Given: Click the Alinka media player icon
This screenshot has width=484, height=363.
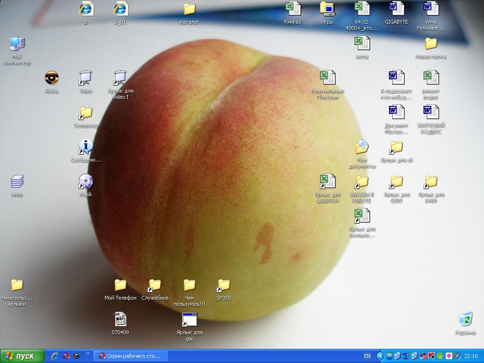Looking at the screenshot, I should point(52,78).
